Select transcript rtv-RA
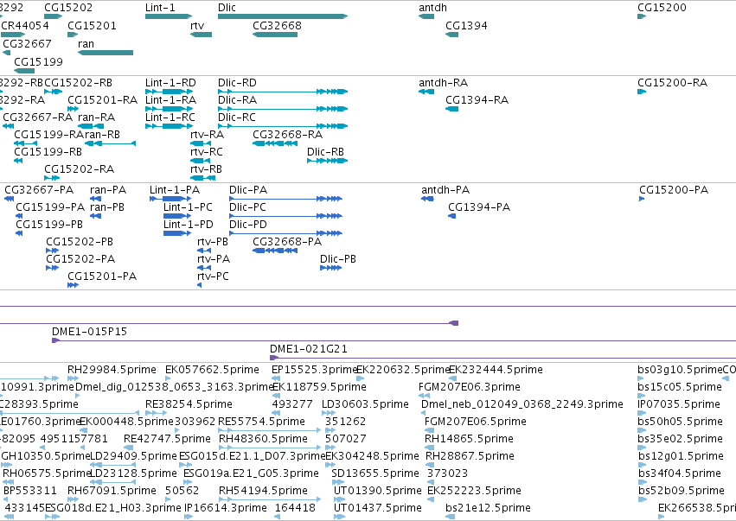The image size is (736, 521). 207,135
